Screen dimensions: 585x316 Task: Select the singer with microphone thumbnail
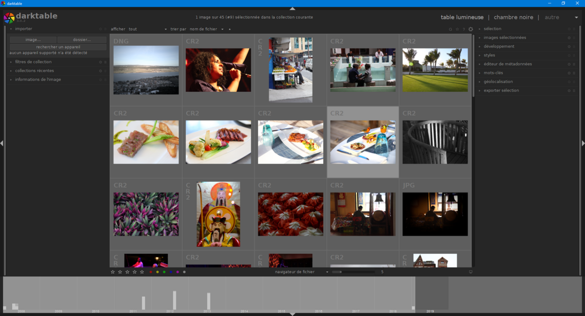218,70
